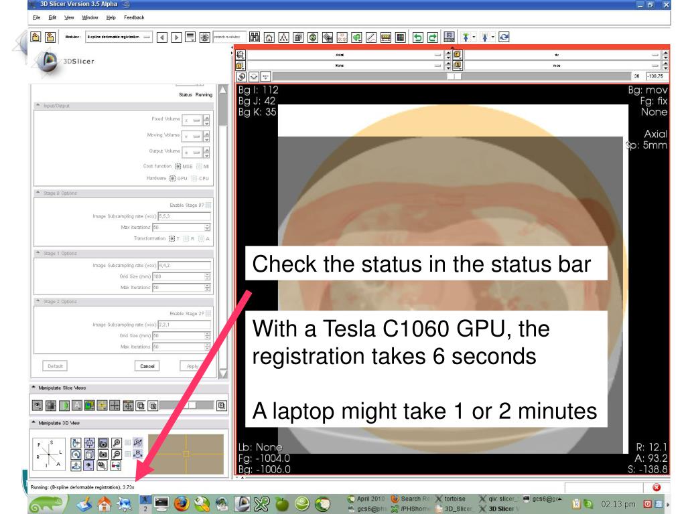
Task: Switch to 3D_Slicer taskbar window
Action: tap(454, 509)
